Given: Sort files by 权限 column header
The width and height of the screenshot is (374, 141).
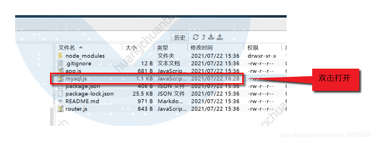Looking at the screenshot, I should pos(253,48).
